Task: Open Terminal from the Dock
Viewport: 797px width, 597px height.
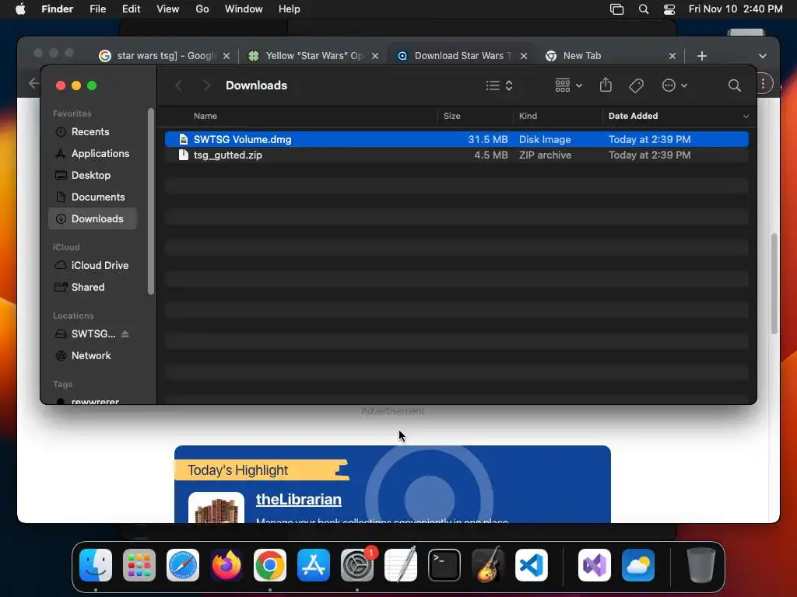Action: click(444, 565)
